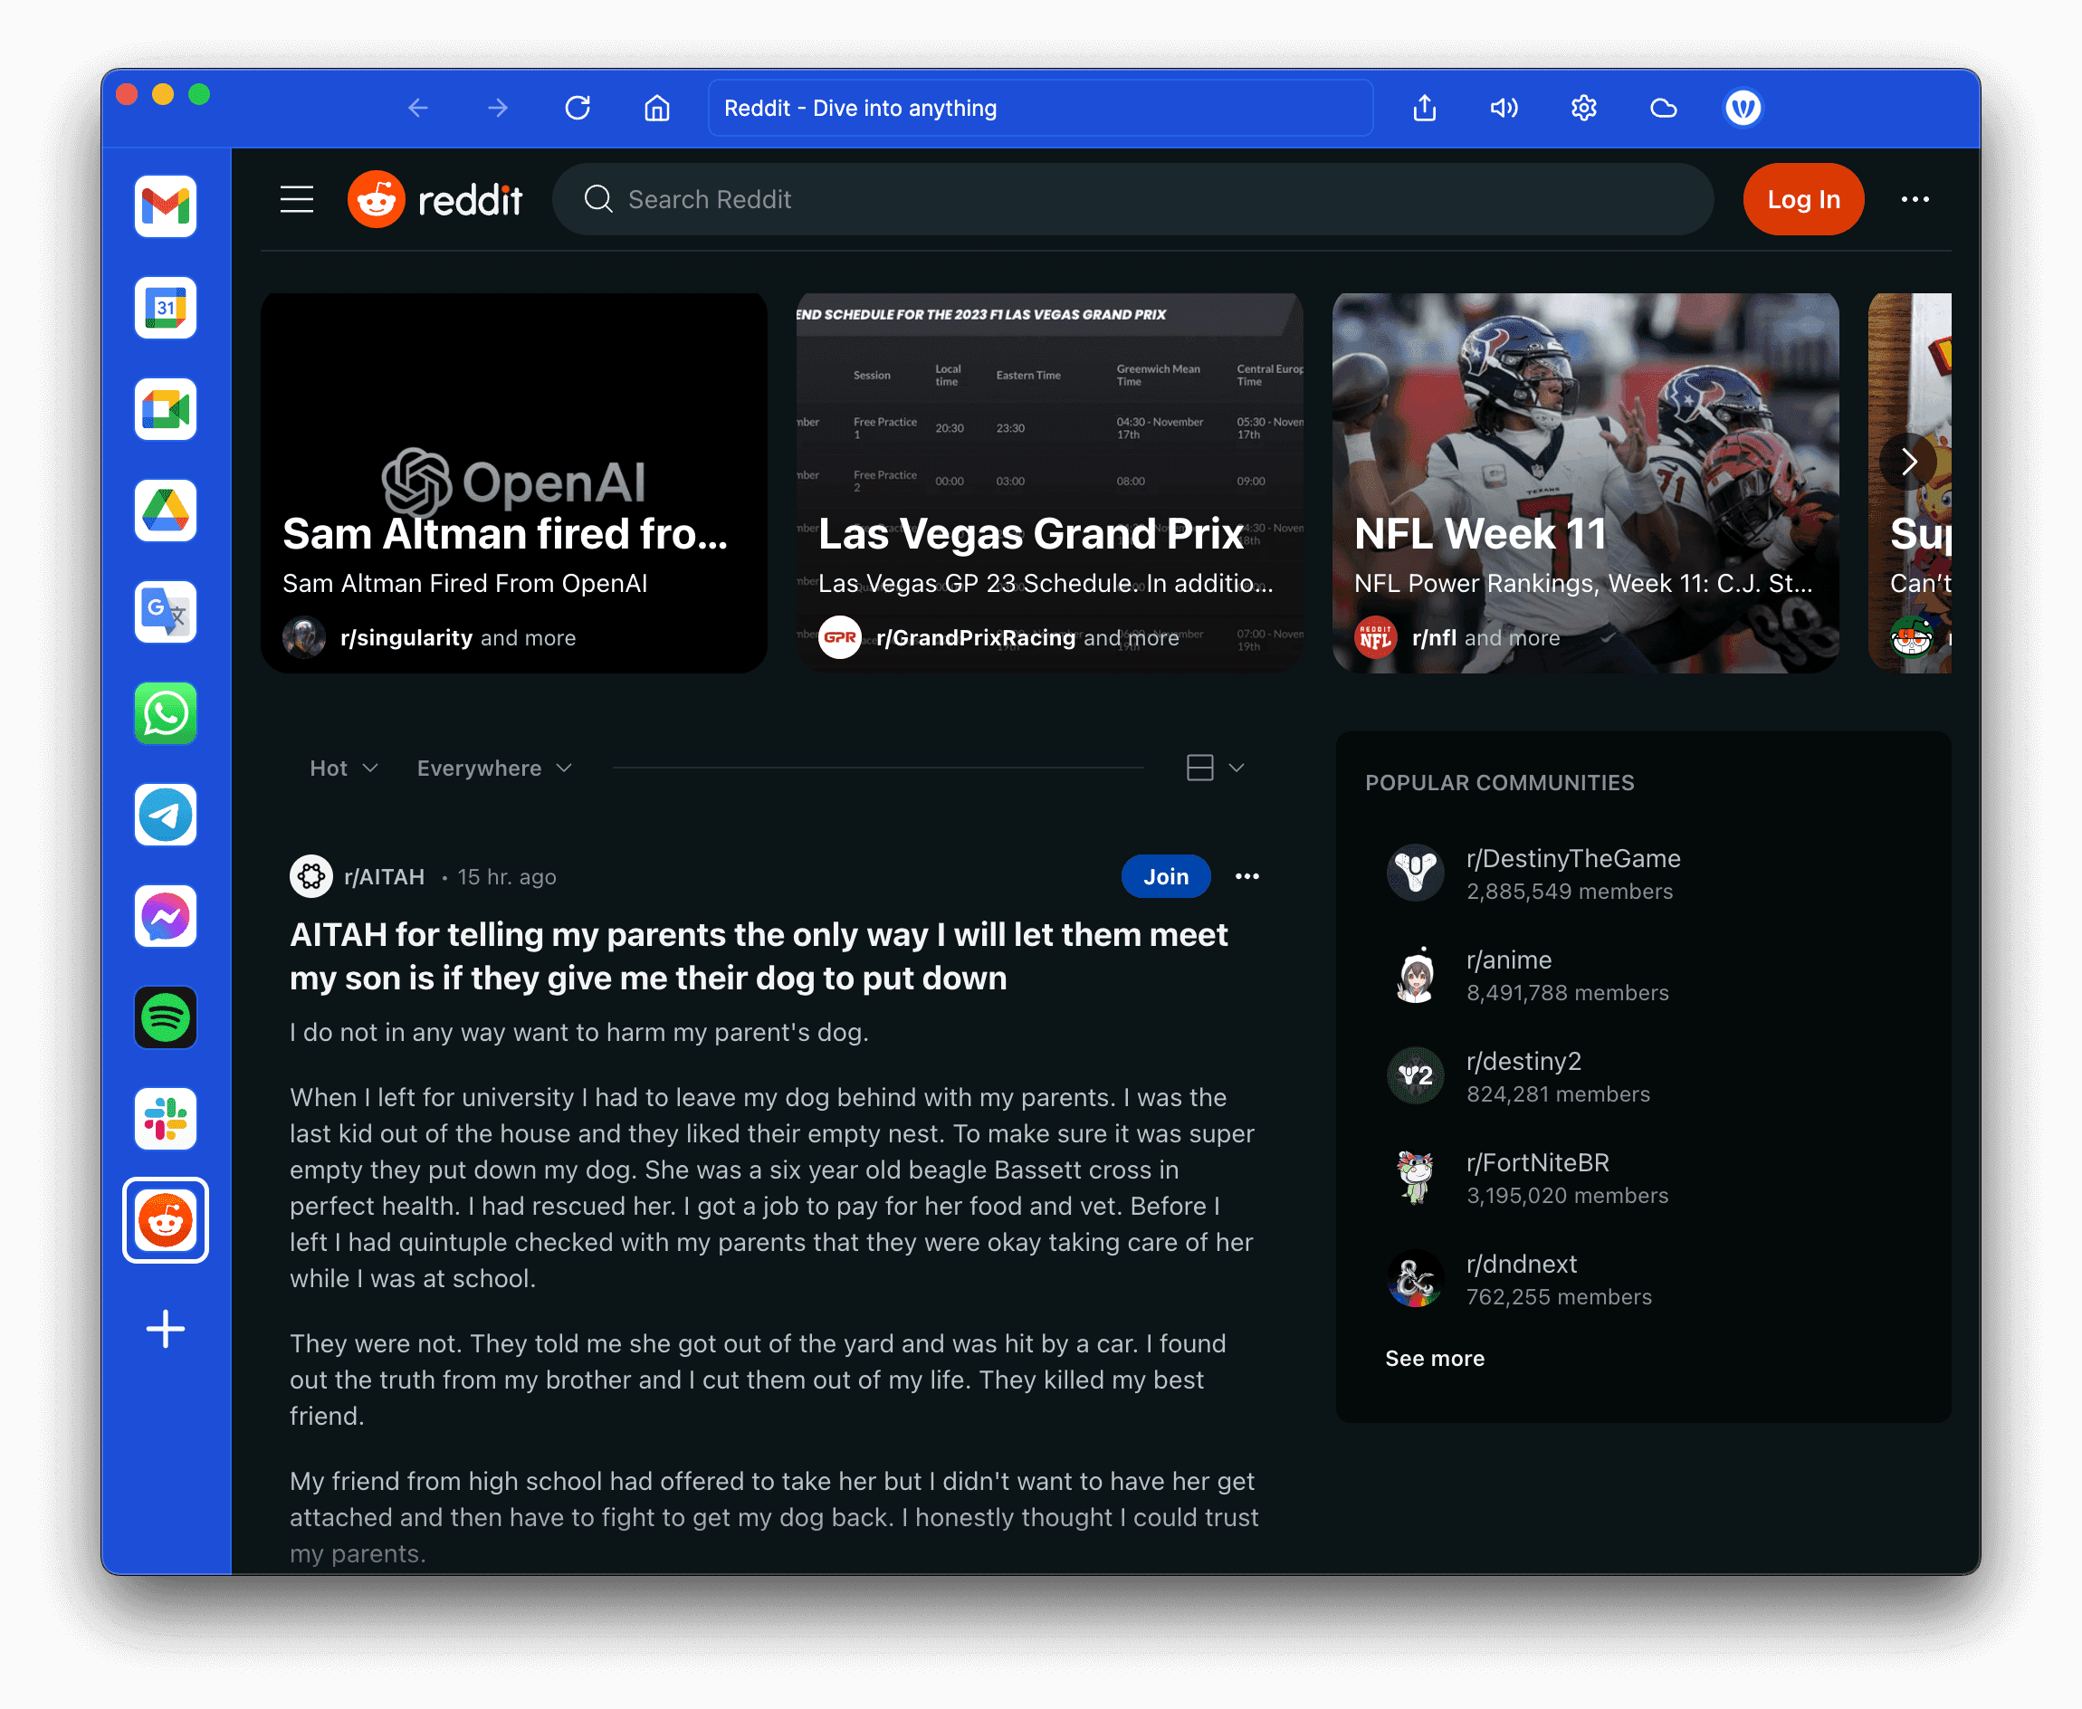2082x1709 pixels.
Task: Click browser page reload button
Action: [x=581, y=109]
